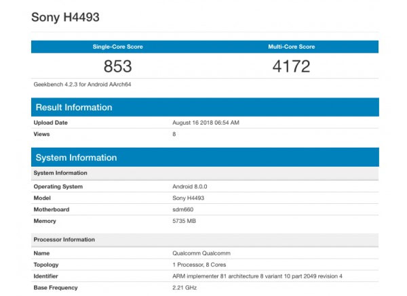Click the Geekbench 4.2.3 for Android AArch64 text
Image resolution: width=407 pixels, height=296 pixels.
(x=82, y=85)
